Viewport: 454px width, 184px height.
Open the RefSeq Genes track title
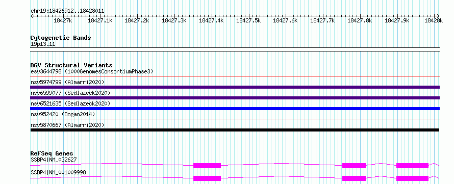point(52,153)
